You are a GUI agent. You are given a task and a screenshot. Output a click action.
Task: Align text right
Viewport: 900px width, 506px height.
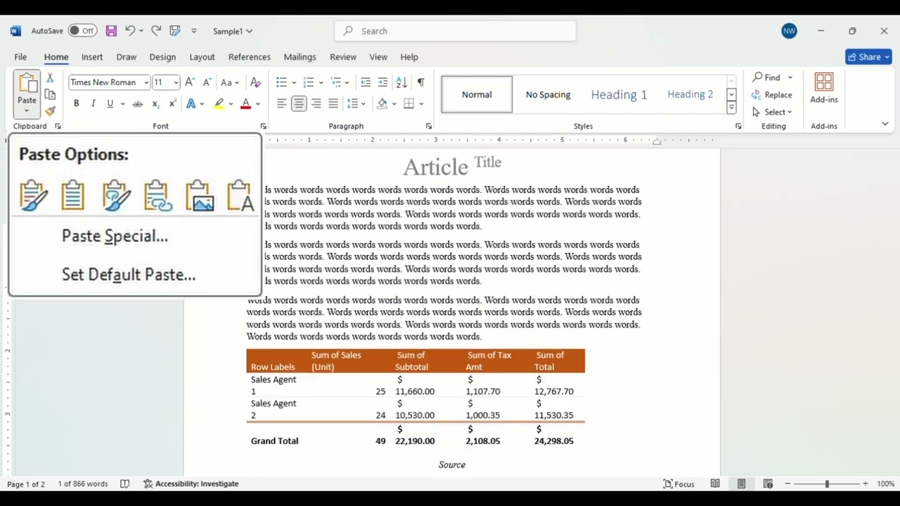(x=316, y=104)
